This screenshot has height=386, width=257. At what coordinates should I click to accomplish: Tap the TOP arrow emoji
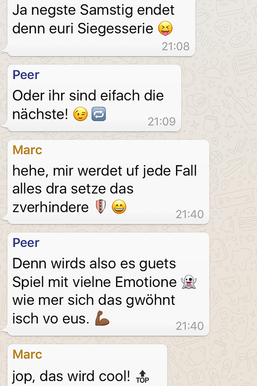tap(143, 377)
